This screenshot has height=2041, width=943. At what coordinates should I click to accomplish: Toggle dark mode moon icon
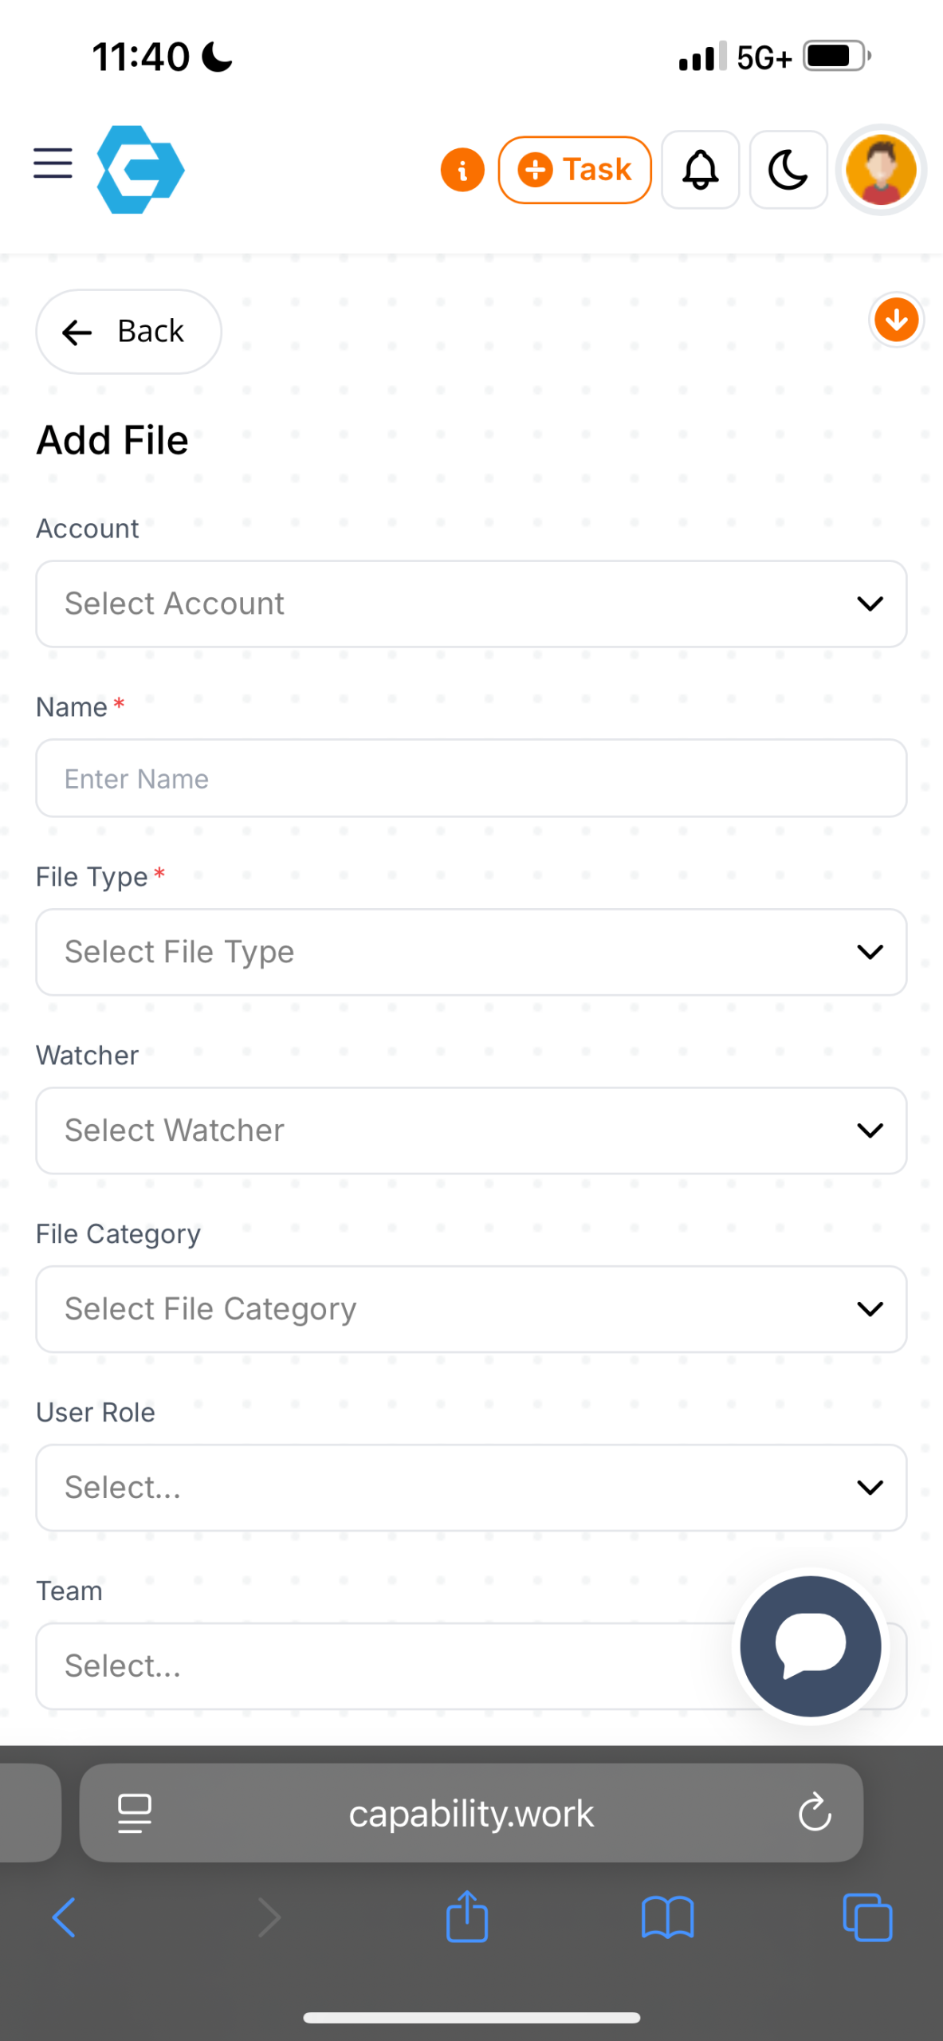click(788, 170)
